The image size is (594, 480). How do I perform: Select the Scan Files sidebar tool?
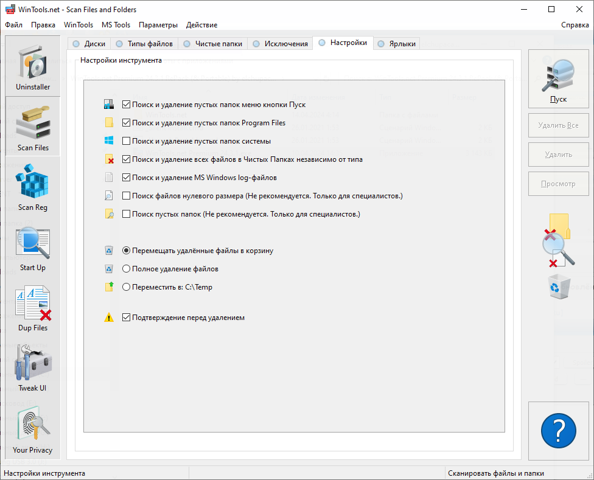tap(33, 127)
